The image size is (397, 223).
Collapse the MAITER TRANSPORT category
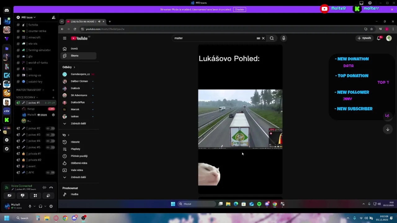[x=30, y=90]
